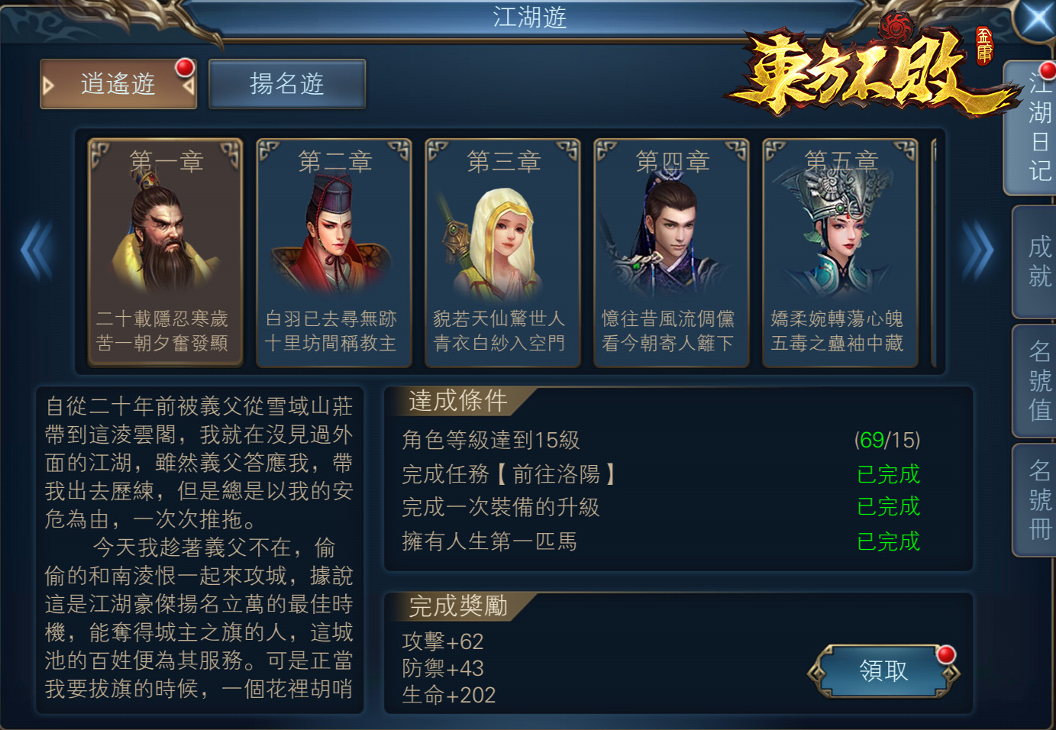Screen dimensions: 1056x730
Task: Choose the 第四章 chapter card
Action: point(672,253)
